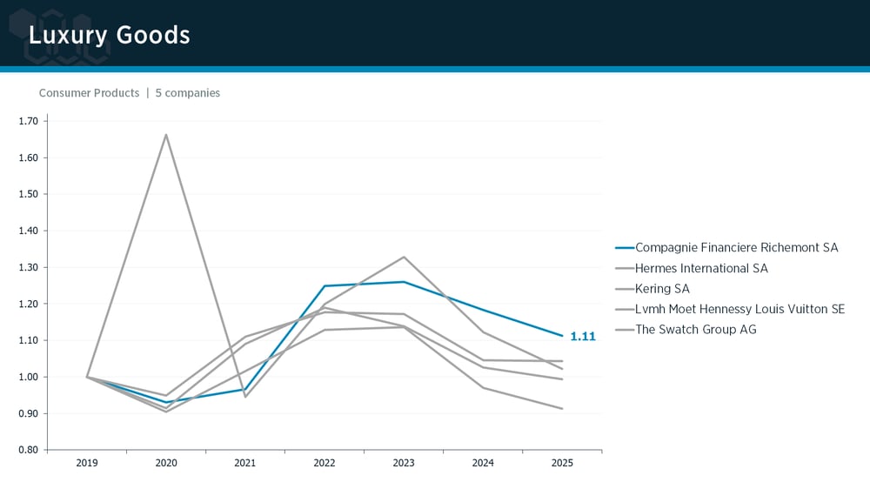Click the 1.30 y-axis value
The width and height of the screenshot is (870, 489).
point(29,267)
